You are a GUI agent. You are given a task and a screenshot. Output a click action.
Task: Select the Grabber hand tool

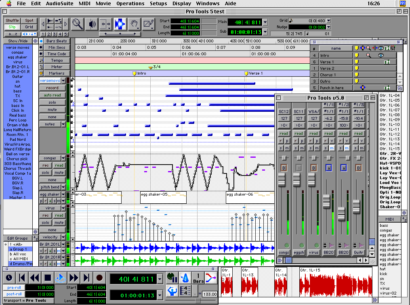tap(134, 24)
